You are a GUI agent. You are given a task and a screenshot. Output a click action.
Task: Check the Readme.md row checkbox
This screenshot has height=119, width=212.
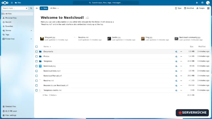pos(36,81)
